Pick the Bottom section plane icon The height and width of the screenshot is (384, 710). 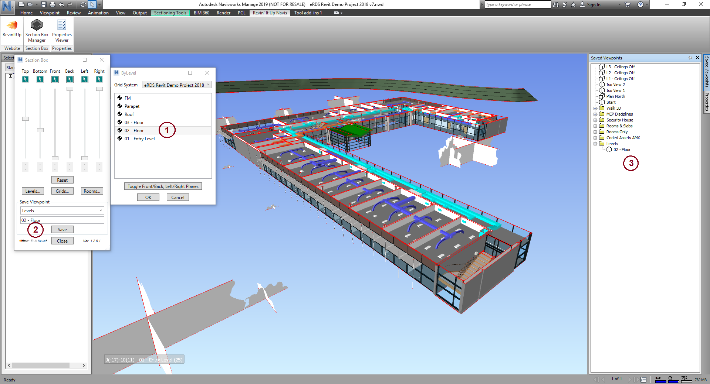tap(40, 79)
